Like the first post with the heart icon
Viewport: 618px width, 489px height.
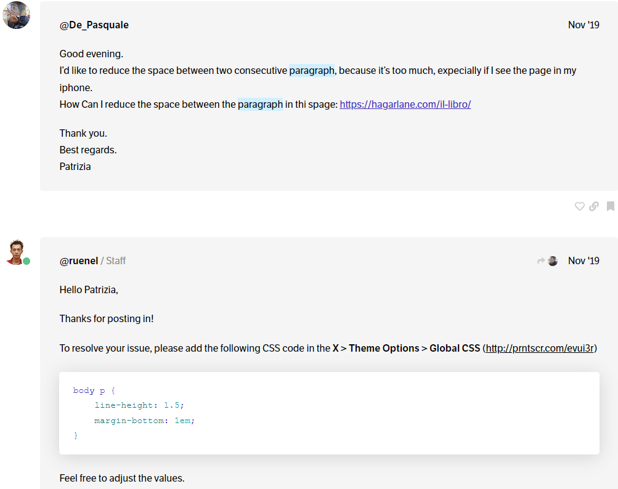(579, 206)
